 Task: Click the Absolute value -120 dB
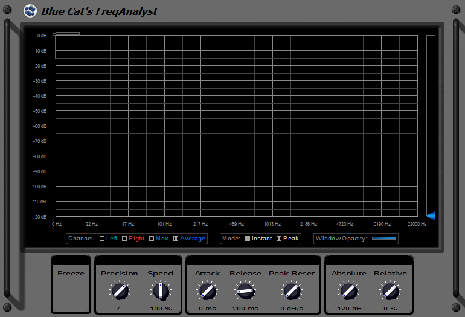348,309
